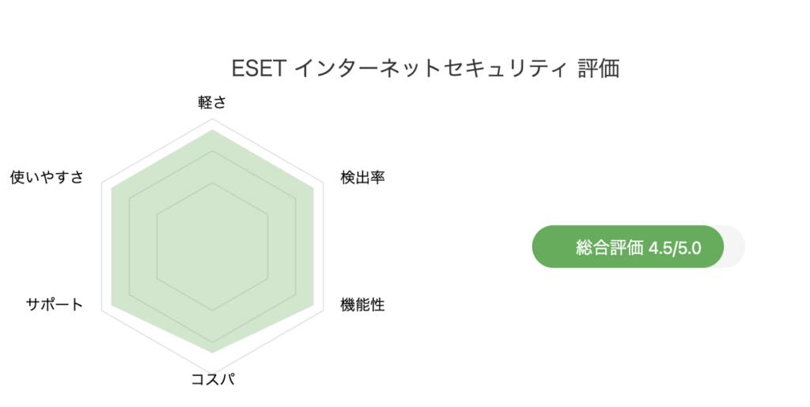Click the 使いやすさ axis label
Viewport: 810px width, 407px height.
click(47, 178)
